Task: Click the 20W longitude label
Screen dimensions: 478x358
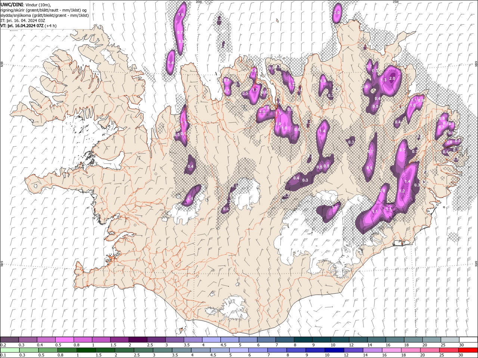Action: (x=199, y=2)
